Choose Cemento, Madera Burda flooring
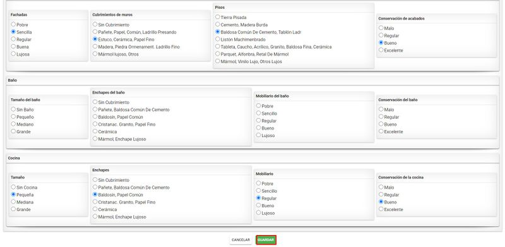 click(218, 25)
